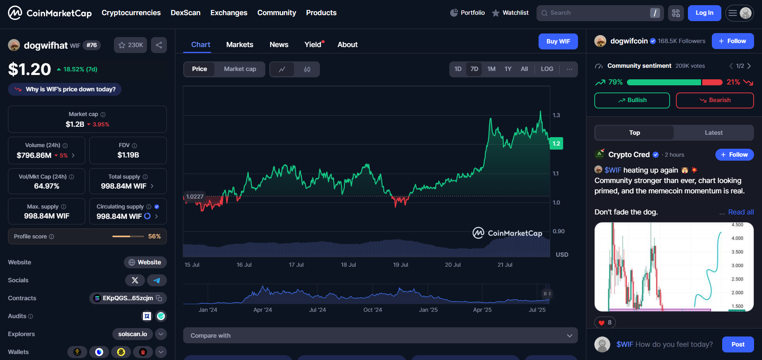The image size is (762, 360).
Task: Expand the Explorers list chevron
Action: tap(161, 334)
